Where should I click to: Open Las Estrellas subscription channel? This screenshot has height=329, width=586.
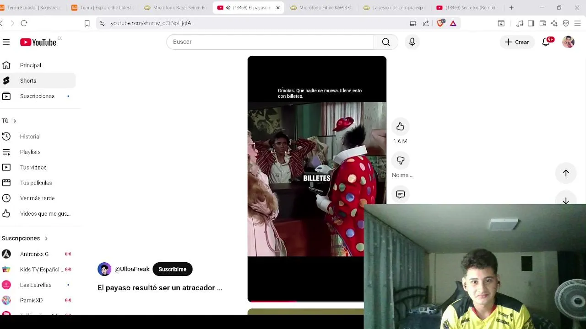point(38,285)
